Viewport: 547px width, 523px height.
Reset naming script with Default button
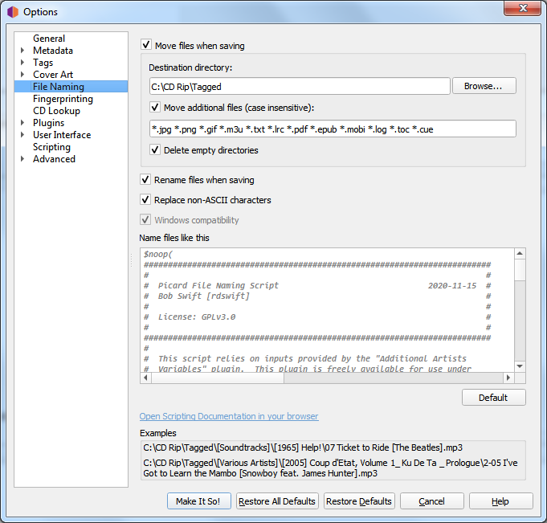tap(493, 398)
